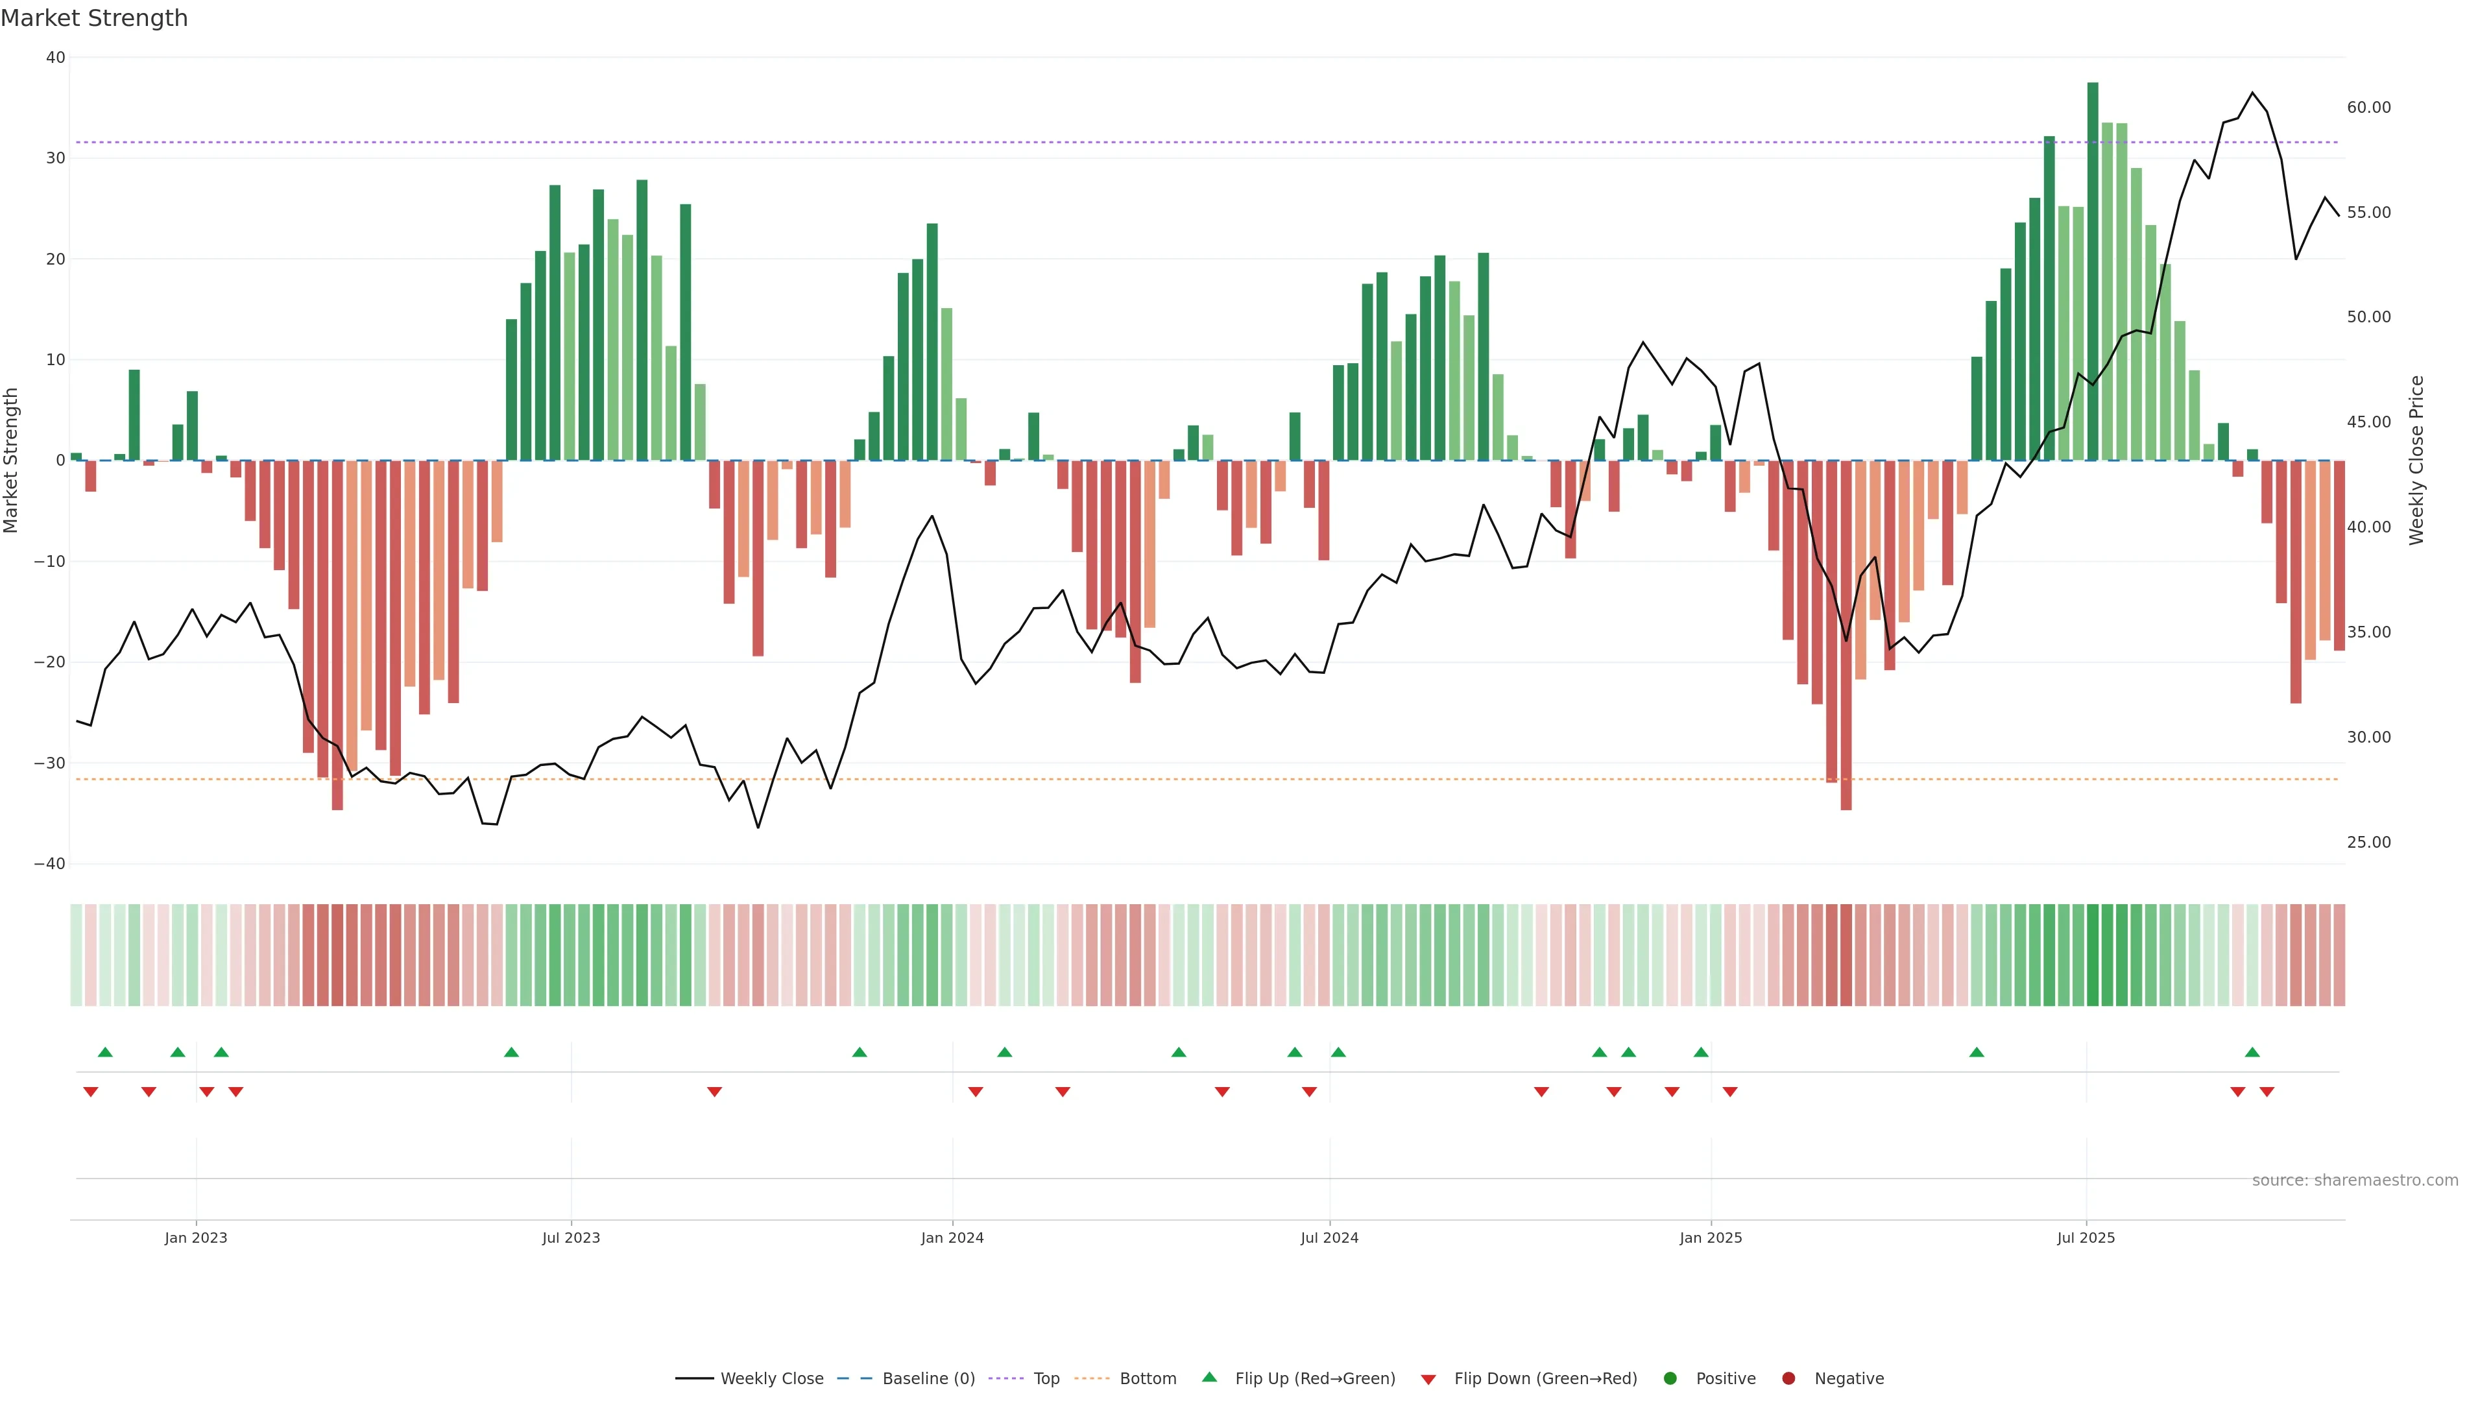Click the green Positive legend dot

coord(1670,1379)
